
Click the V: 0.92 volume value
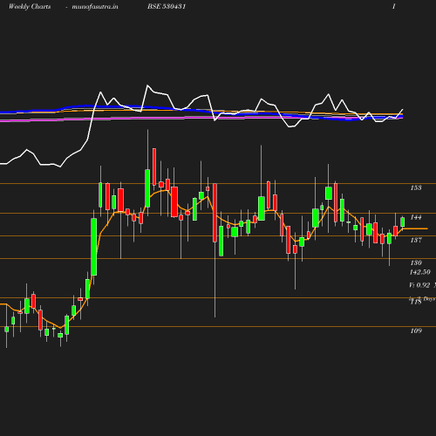click(419, 285)
